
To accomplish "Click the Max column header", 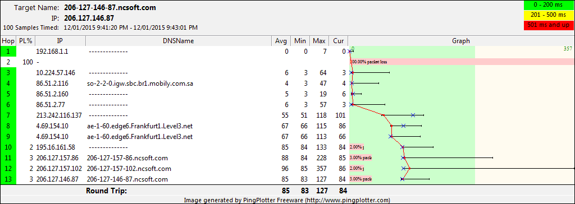I will tap(319, 41).
